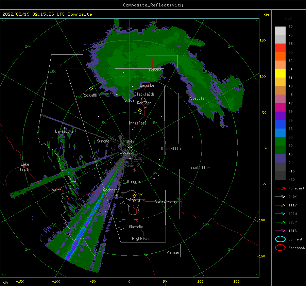This screenshot has width=306, height=286.
Task: Click the Blackfalds label
Action: pos(144,94)
